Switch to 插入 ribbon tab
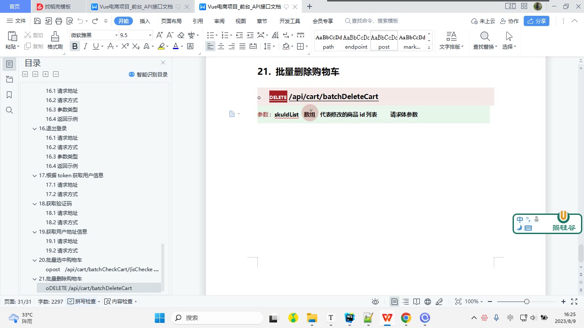 [x=145, y=21]
